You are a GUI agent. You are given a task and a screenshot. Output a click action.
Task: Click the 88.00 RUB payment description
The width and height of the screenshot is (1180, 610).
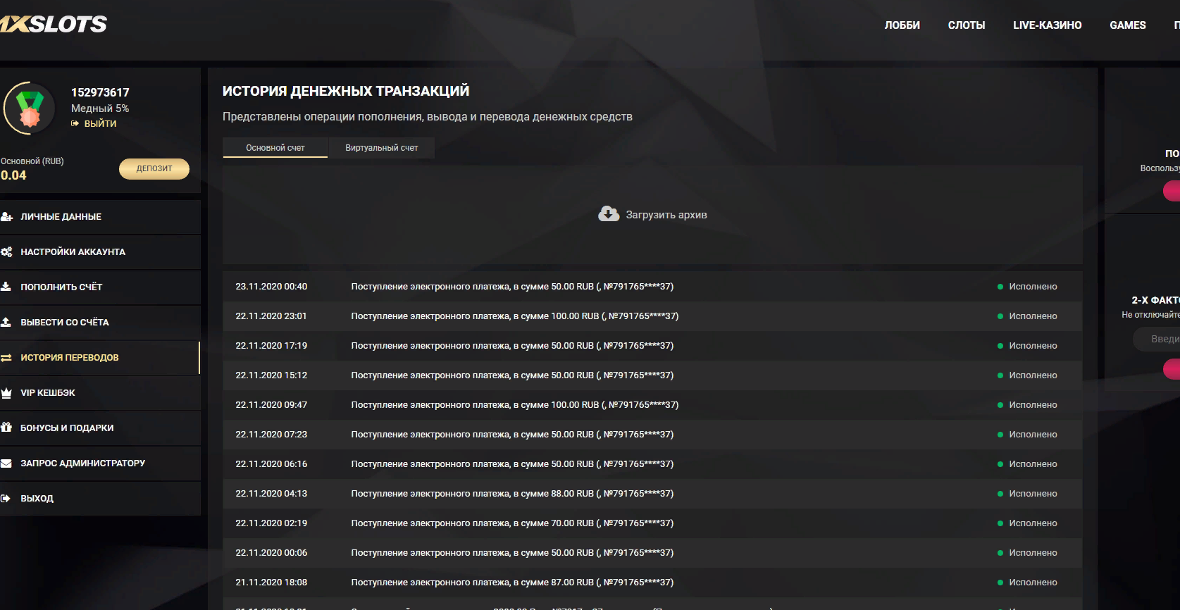[x=512, y=494]
